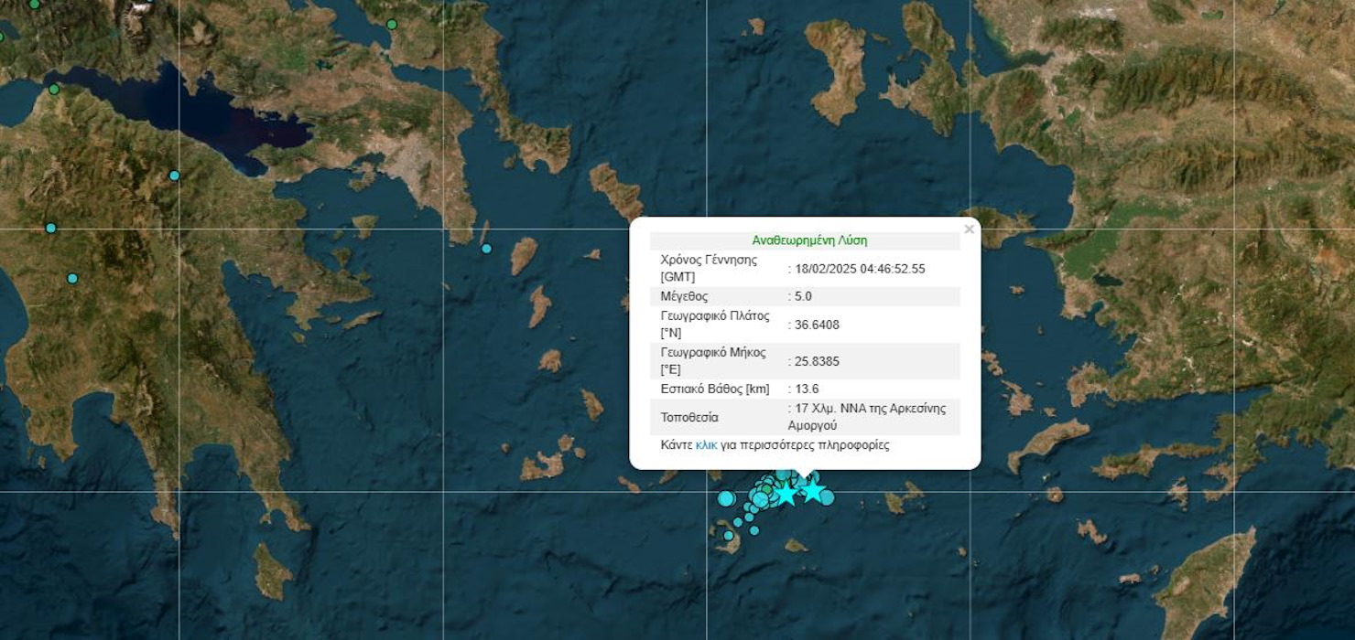The image size is (1355, 640).
Task: Click the Αναθεωρημένη Λύση popup title
Action: 808,240
